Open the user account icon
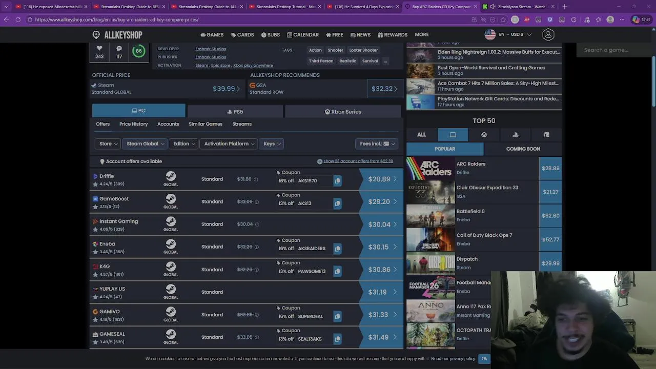This screenshot has width=656, height=369. [548, 35]
